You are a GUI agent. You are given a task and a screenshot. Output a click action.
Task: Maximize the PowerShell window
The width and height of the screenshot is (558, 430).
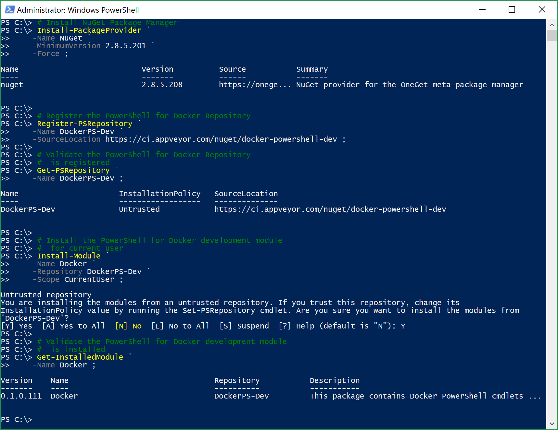(512, 10)
